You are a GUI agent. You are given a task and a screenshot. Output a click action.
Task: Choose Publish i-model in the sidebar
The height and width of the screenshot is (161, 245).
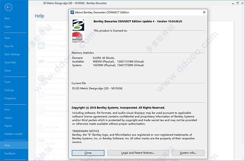13,134
